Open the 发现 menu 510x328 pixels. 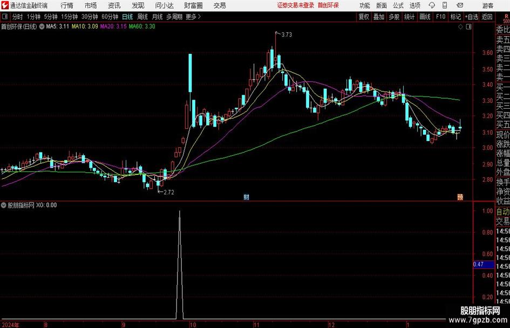[138, 5]
